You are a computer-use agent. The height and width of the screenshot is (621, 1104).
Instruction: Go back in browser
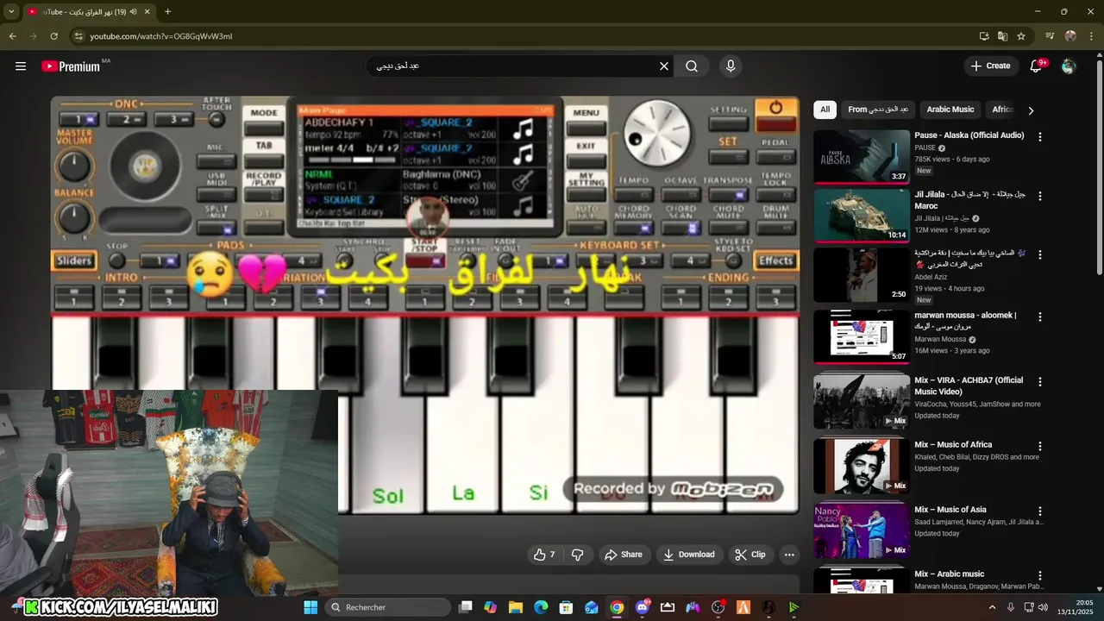(x=12, y=36)
